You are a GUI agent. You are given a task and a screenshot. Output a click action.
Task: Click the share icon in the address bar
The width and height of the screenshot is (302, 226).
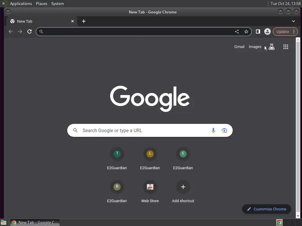[237, 31]
